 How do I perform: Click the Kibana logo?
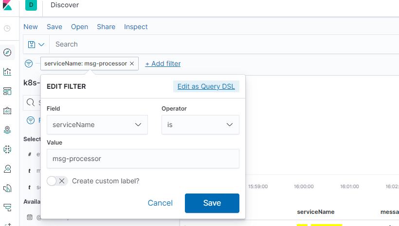(x=7, y=5)
